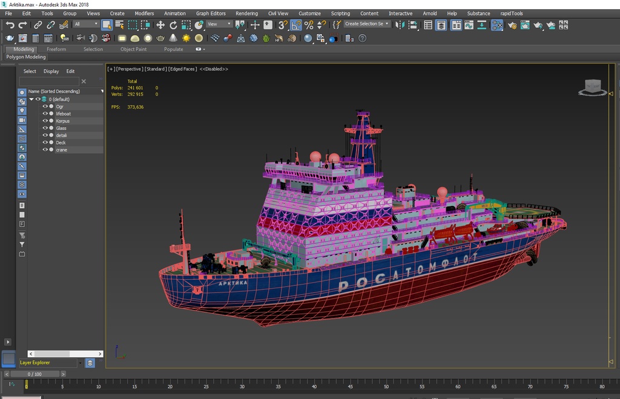Screen dimensions: 620x399
Task: Switch to the Freeform ribbon tab
Action: [56, 49]
